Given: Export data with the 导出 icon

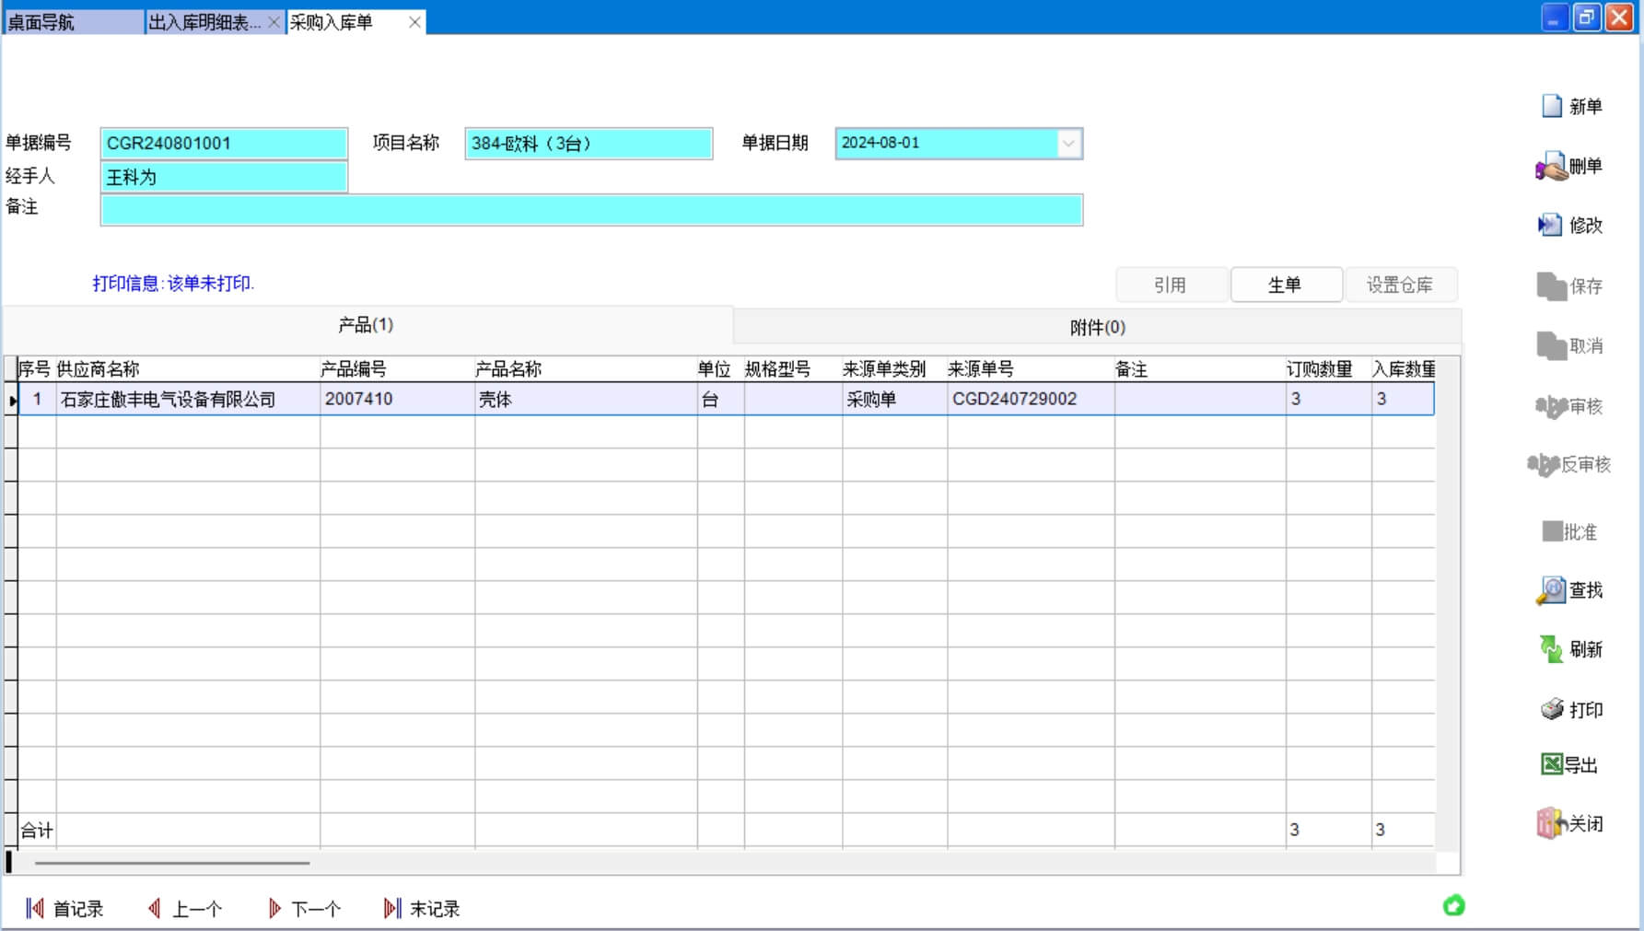Looking at the screenshot, I should [x=1552, y=764].
